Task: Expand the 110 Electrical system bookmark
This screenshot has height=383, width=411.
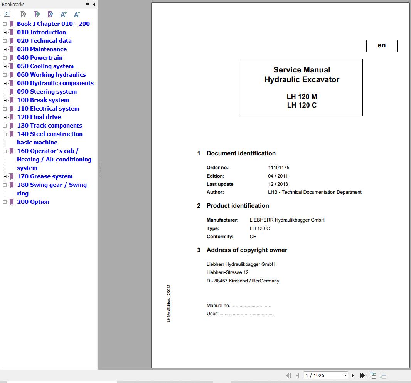Action: tap(5, 109)
